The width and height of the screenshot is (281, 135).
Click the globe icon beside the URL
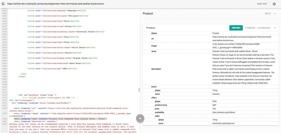(3, 4)
